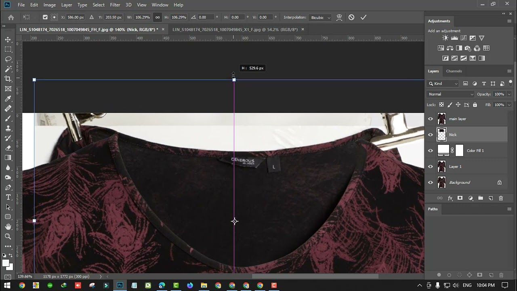Select the Zoom tool
This screenshot has height=291, width=517.
pos(8,236)
